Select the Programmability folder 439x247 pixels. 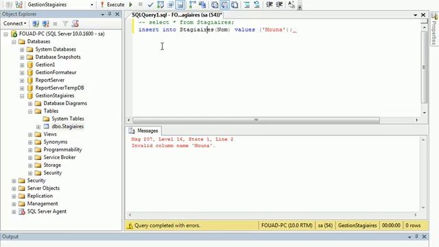click(62, 150)
